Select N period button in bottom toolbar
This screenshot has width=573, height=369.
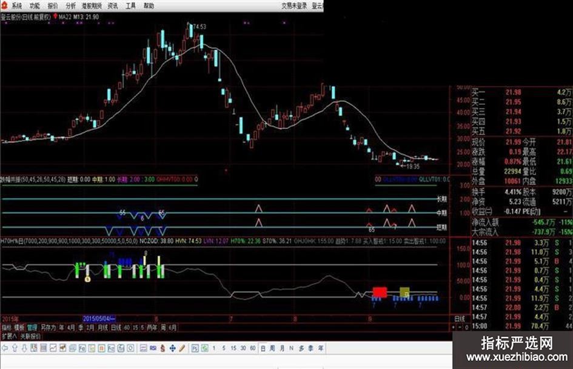coord(291,348)
